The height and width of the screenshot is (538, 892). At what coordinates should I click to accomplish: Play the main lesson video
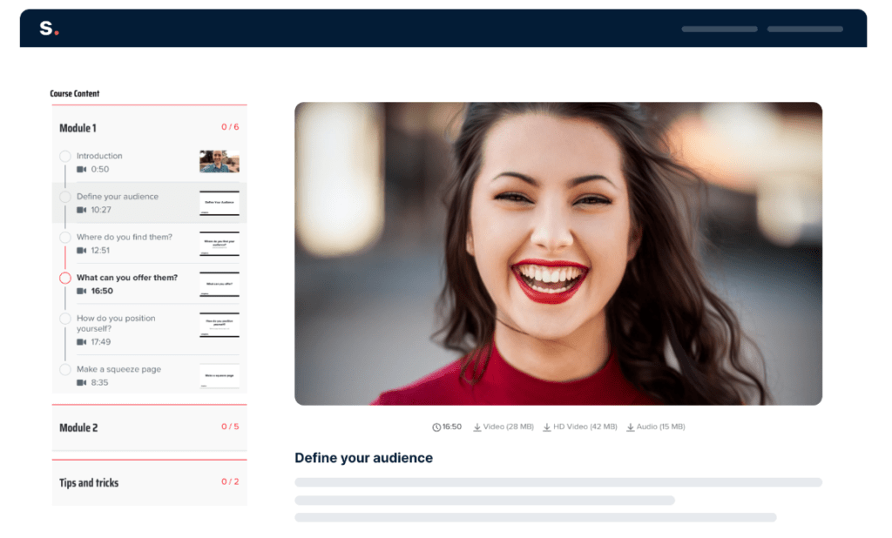pos(558,253)
